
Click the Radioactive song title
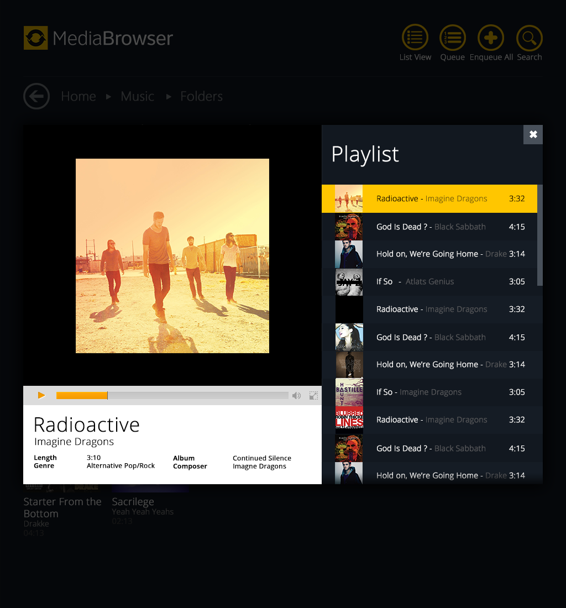coord(86,424)
